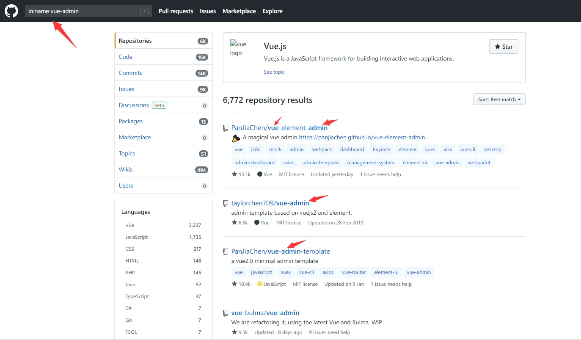Select the Repositories filter in the sidebar
This screenshot has height=340, width=581.
coord(163,41)
